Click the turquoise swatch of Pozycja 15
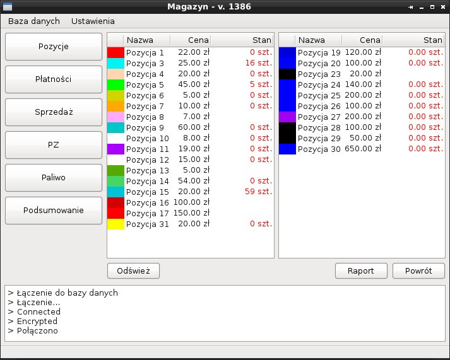Screen dimensions: 450x360 [115, 192]
